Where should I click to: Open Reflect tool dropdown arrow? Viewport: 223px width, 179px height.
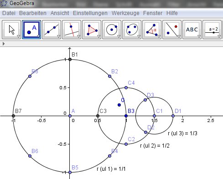(179, 36)
